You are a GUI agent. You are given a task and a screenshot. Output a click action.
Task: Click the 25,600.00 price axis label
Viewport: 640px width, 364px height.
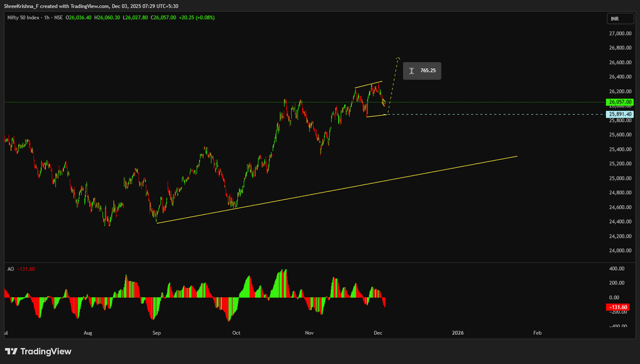620,135
